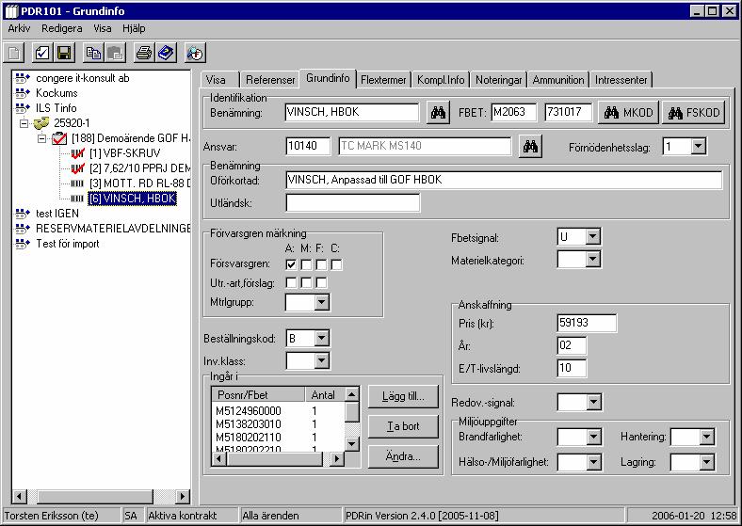The height and width of the screenshot is (526, 742).
Task: Click the New document toolbar icon
Action: 14,53
